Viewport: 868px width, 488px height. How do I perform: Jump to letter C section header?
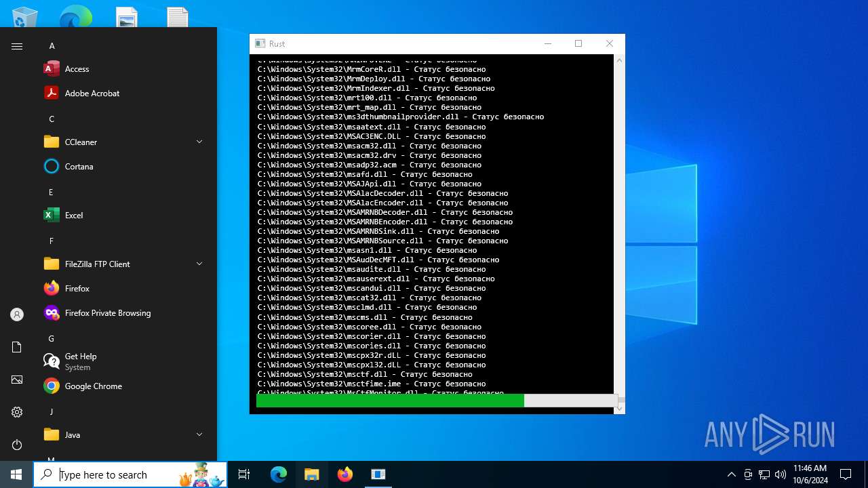(52, 119)
